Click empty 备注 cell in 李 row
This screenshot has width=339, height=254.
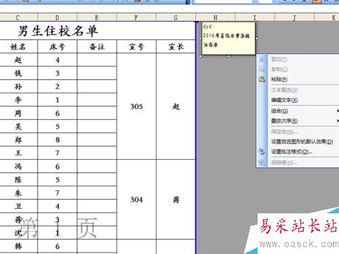coord(97,100)
